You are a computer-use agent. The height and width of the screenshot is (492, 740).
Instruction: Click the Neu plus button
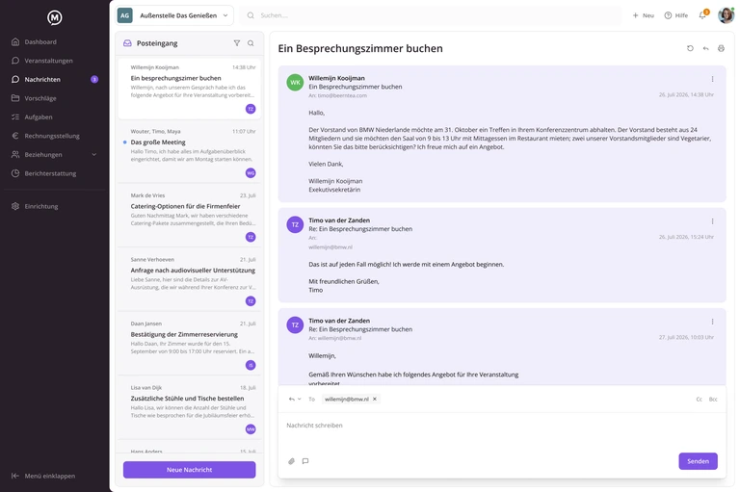coord(644,15)
